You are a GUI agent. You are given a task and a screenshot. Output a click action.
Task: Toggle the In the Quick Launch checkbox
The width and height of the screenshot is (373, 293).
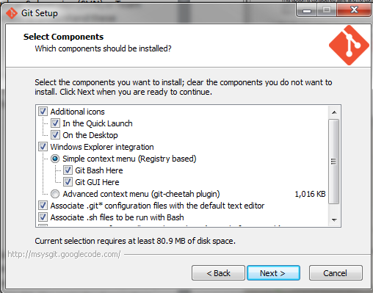click(55, 123)
